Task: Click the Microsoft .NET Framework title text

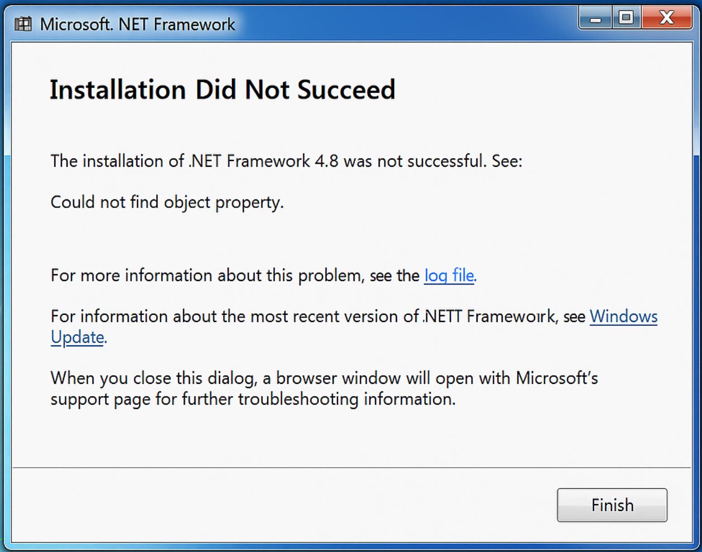Action: click(138, 24)
